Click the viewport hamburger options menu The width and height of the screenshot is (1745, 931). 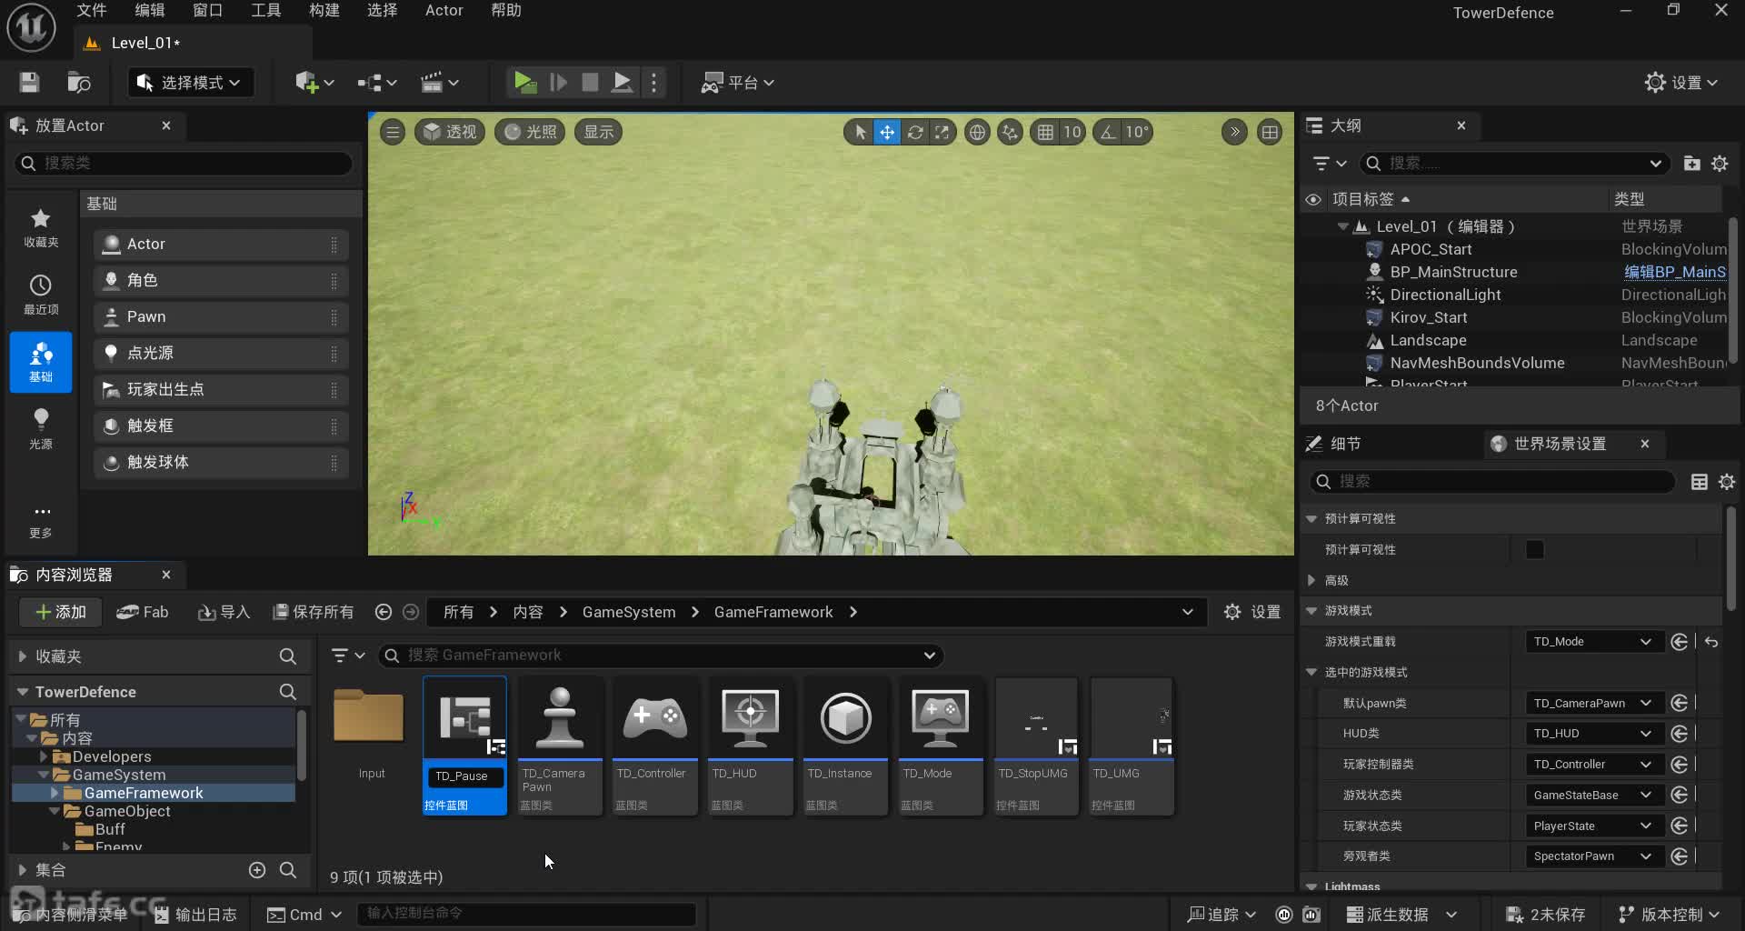393,133
